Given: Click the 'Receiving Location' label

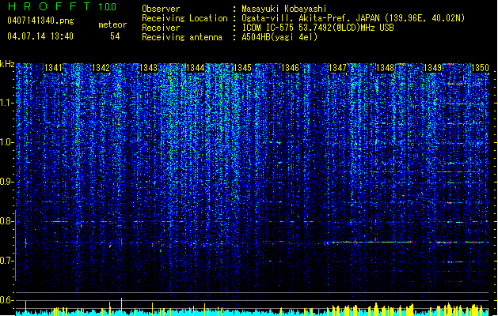Looking at the screenshot, I should [x=184, y=18].
